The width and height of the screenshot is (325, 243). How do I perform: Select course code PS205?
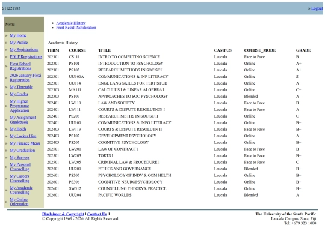pos(74,143)
